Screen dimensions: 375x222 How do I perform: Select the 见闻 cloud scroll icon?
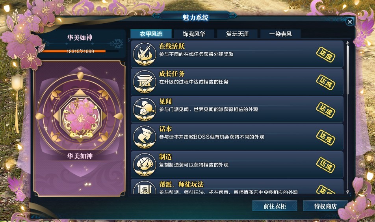145,109
